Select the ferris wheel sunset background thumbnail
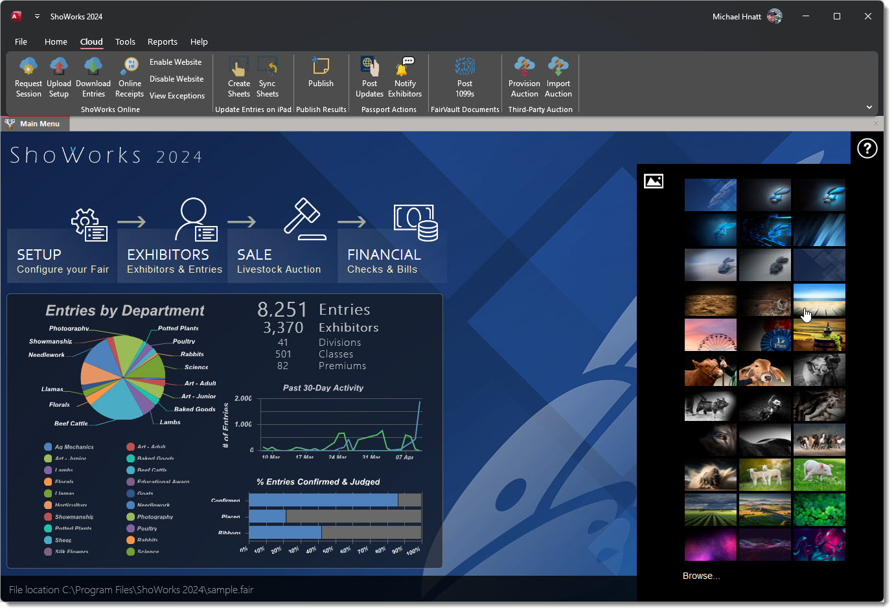This screenshot has width=894, height=612. click(x=710, y=335)
